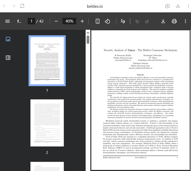Rotate the document counterclockwise
Image resolution: width=191 pixels, height=171 pixels.
pos(107,21)
